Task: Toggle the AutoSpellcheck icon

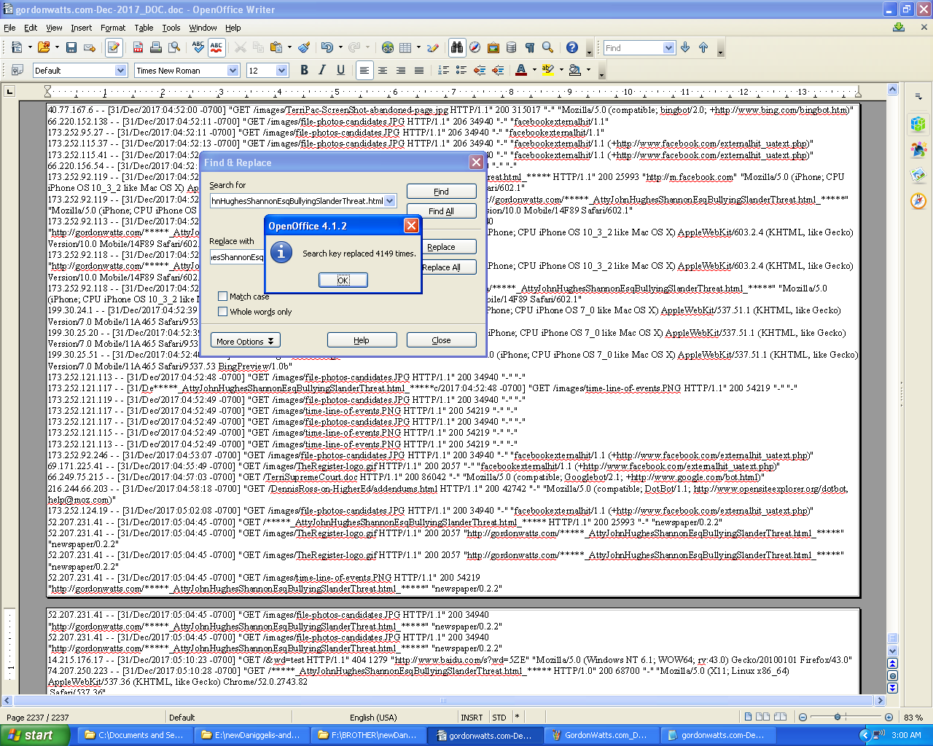Action: point(216,47)
